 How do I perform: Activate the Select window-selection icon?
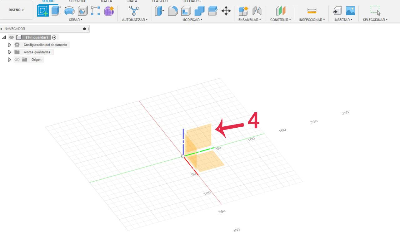point(375,11)
